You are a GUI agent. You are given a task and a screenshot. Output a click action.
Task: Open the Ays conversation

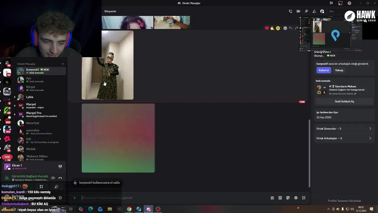pos(41,80)
